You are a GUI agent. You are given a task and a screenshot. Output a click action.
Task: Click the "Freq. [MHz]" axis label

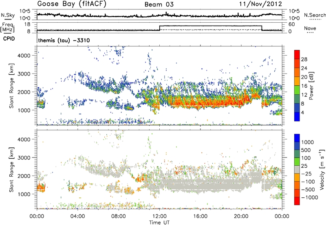pyautogui.click(x=8, y=28)
